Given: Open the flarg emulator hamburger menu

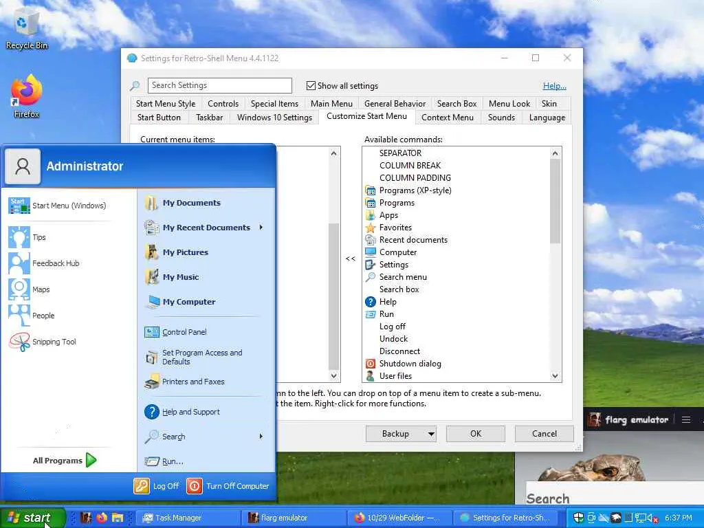Looking at the screenshot, I should (685, 420).
